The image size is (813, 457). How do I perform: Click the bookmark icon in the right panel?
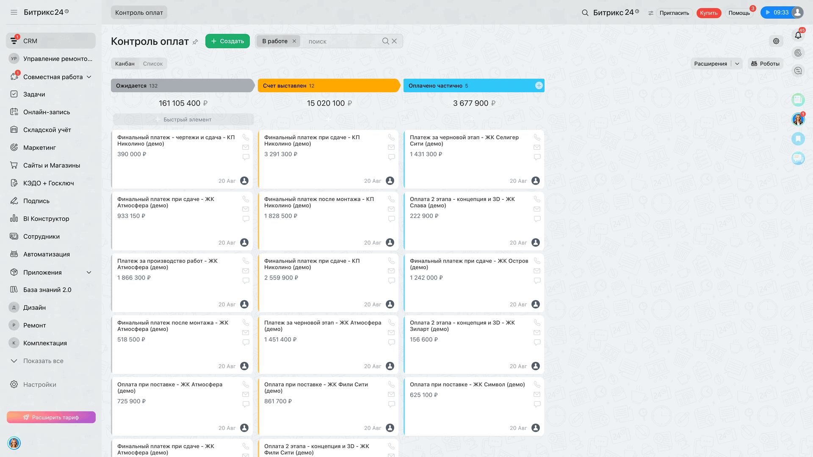[x=798, y=139]
